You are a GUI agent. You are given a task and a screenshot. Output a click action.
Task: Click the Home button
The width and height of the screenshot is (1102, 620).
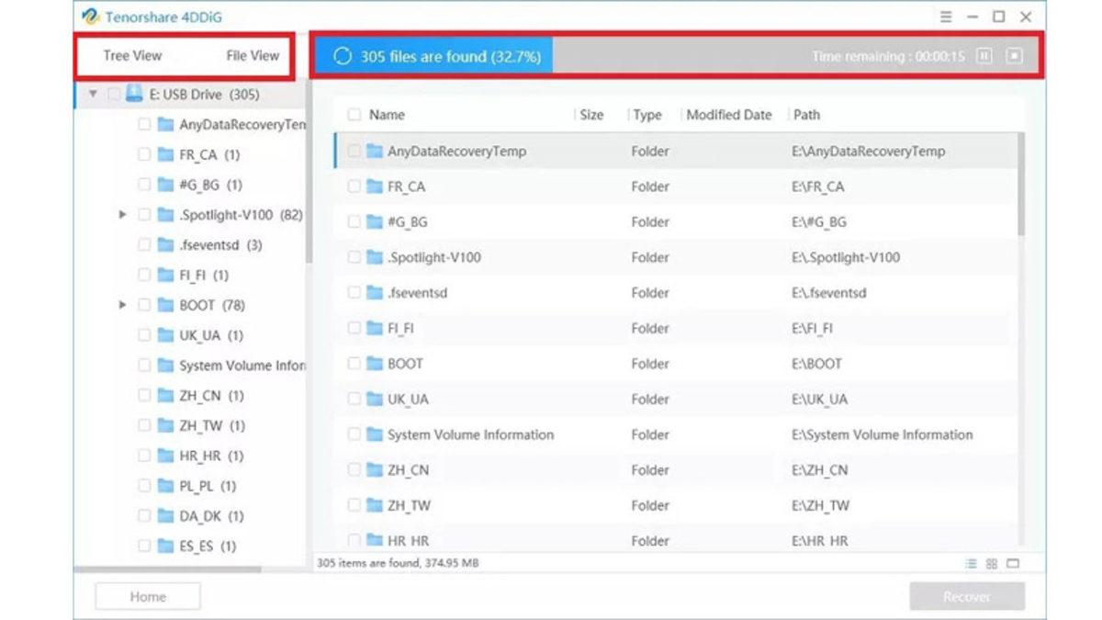click(x=148, y=596)
